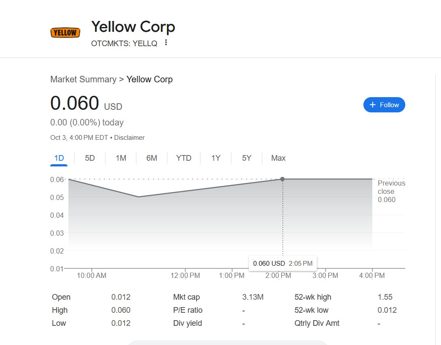This screenshot has width=441, height=345.
Task: Open the Disclaimer link
Action: [x=129, y=138]
